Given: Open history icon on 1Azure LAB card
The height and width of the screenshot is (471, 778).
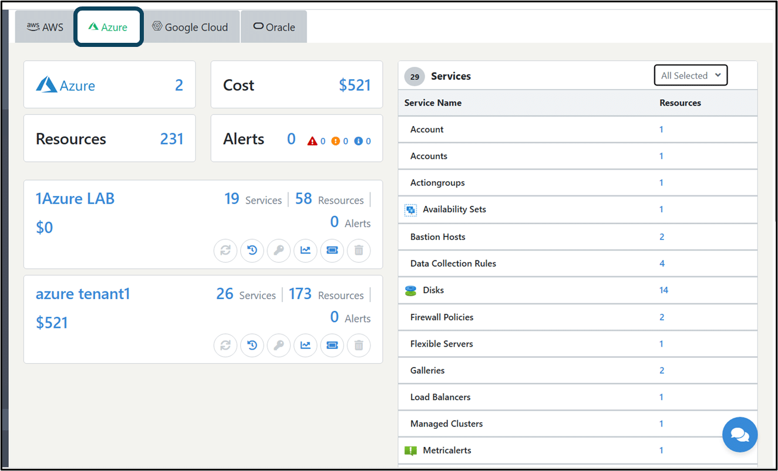Looking at the screenshot, I should tap(252, 250).
